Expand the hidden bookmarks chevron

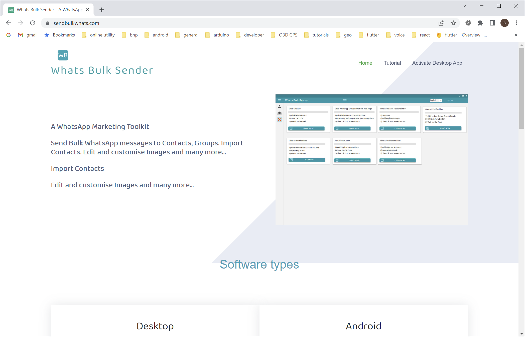tap(516, 35)
